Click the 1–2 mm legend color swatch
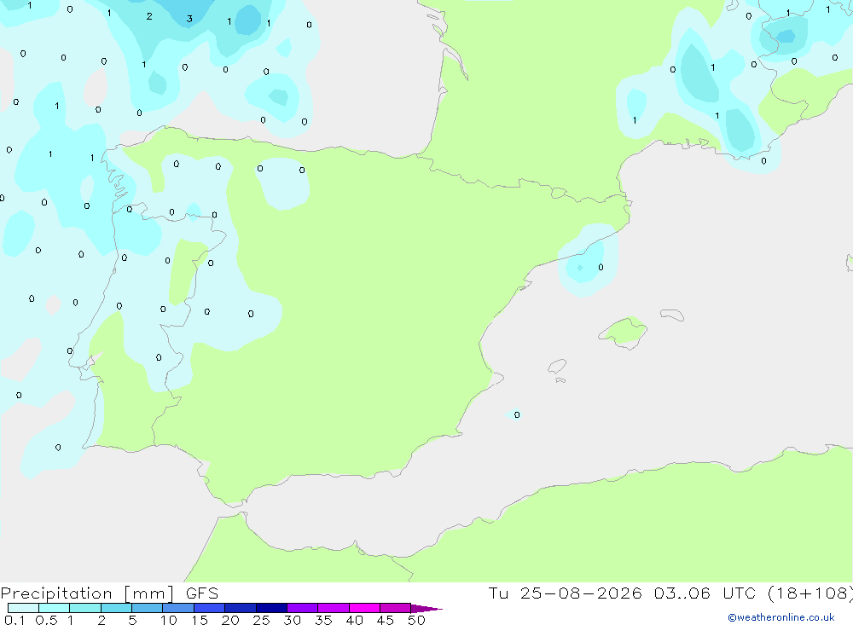The width and height of the screenshot is (853, 625). tap(85, 608)
